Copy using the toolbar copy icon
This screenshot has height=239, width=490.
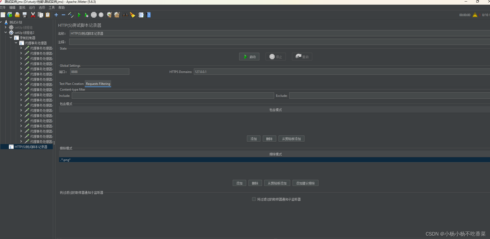click(40, 15)
